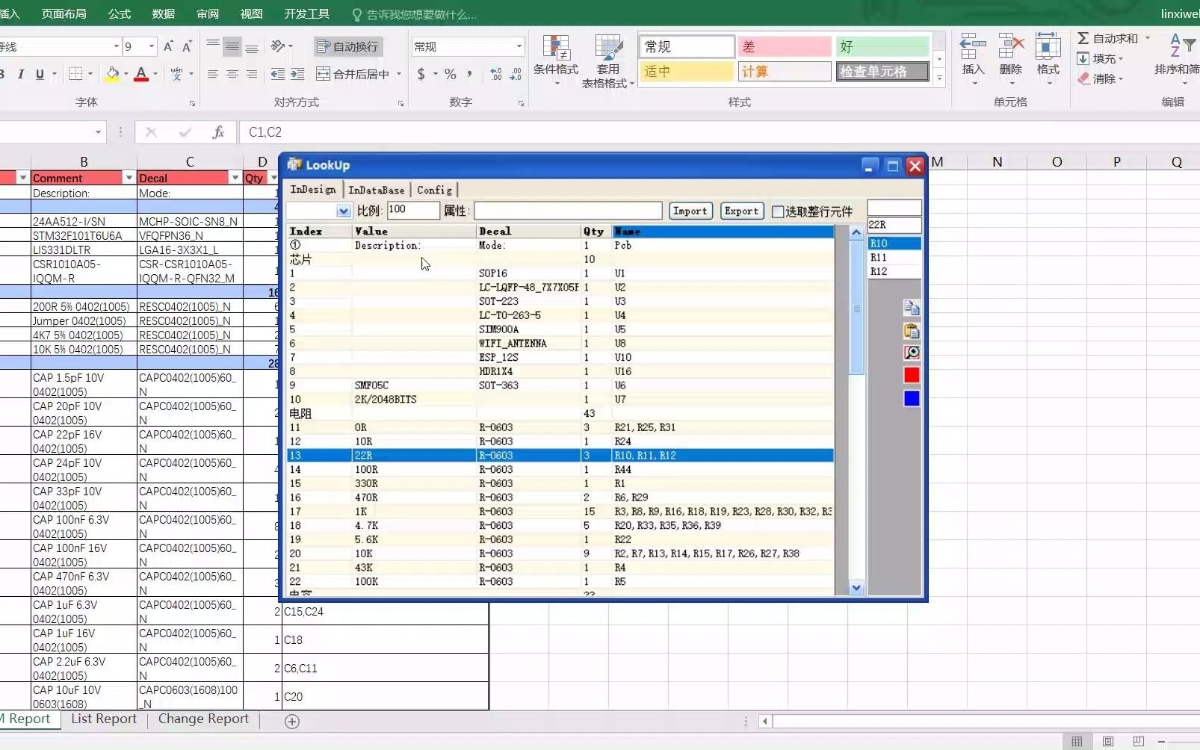1200x750 pixels.
Task: Click the cell borders icon
Action: [x=75, y=74]
